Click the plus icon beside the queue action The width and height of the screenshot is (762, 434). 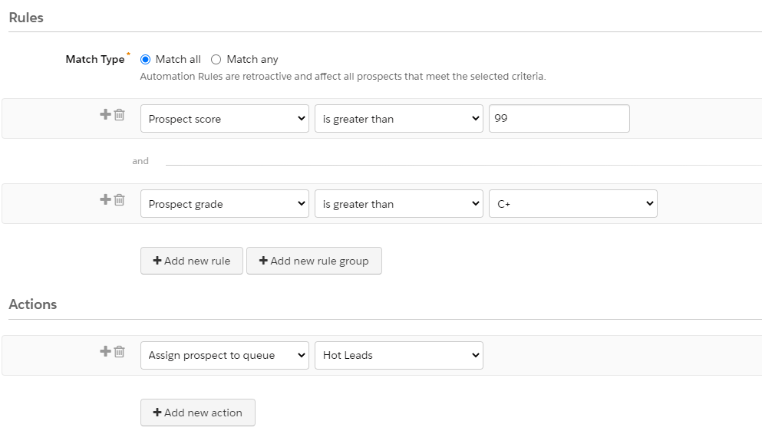[x=106, y=351]
